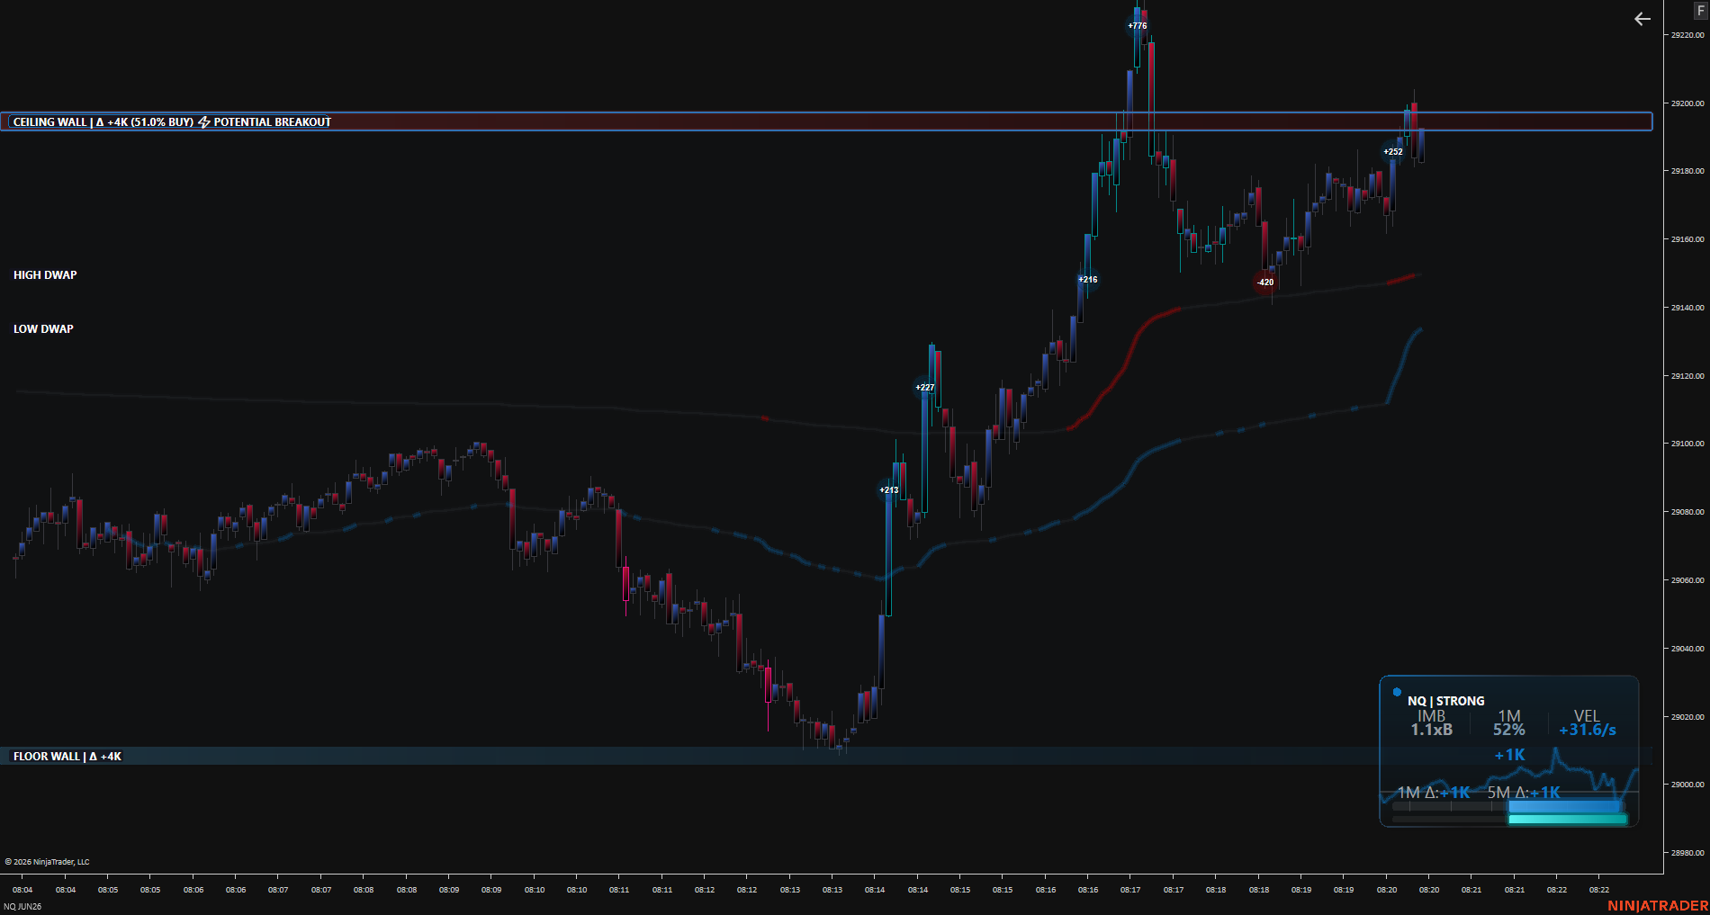The height and width of the screenshot is (915, 1710).
Task: Click the red NINJATRADER logo
Action: (1658, 906)
